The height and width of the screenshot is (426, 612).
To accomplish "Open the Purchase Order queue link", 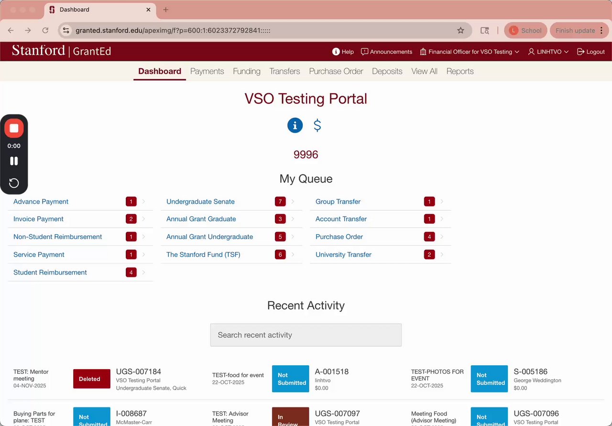I will coord(339,237).
